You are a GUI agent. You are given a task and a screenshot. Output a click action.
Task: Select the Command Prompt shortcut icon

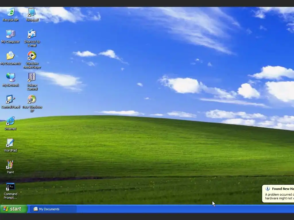pos(11,186)
